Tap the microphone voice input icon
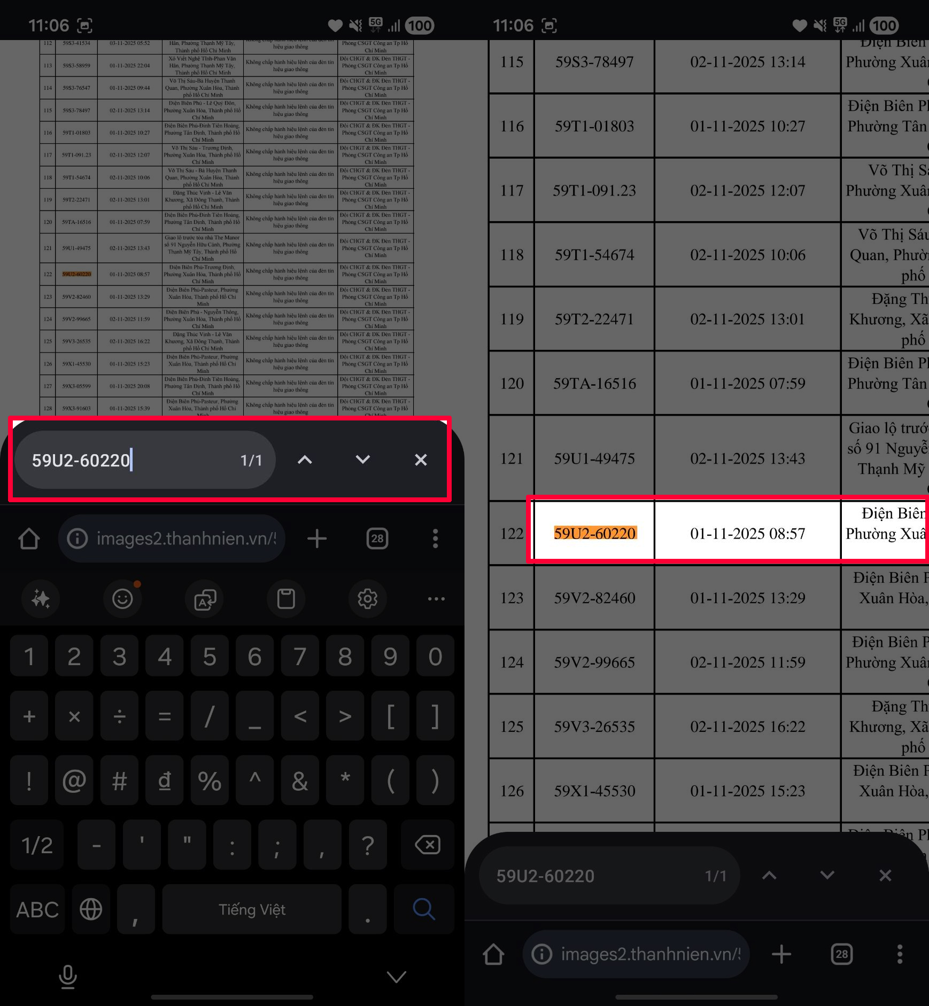This screenshot has height=1006, width=929. 68,977
